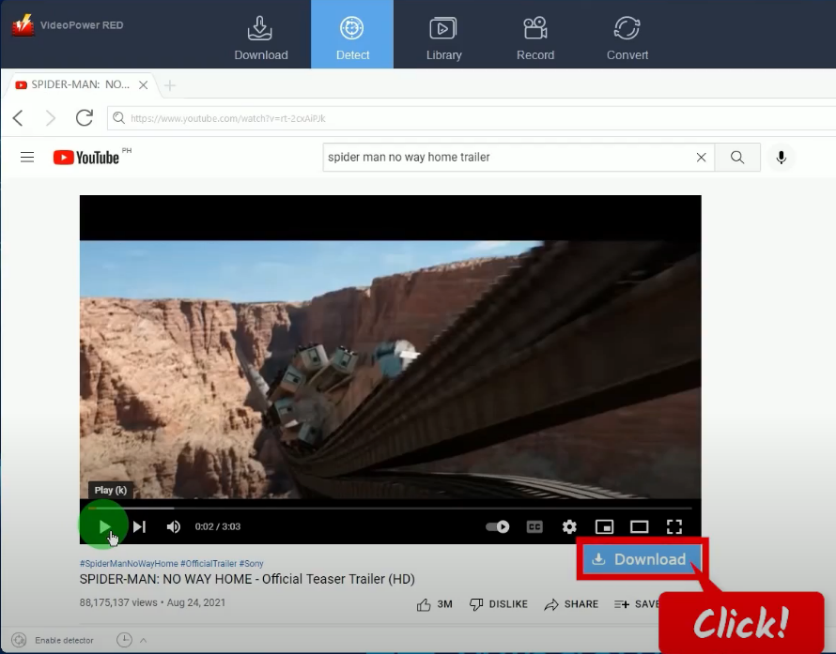Open the Library section of VideoPower
The height and width of the screenshot is (654, 836).
pyautogui.click(x=443, y=36)
